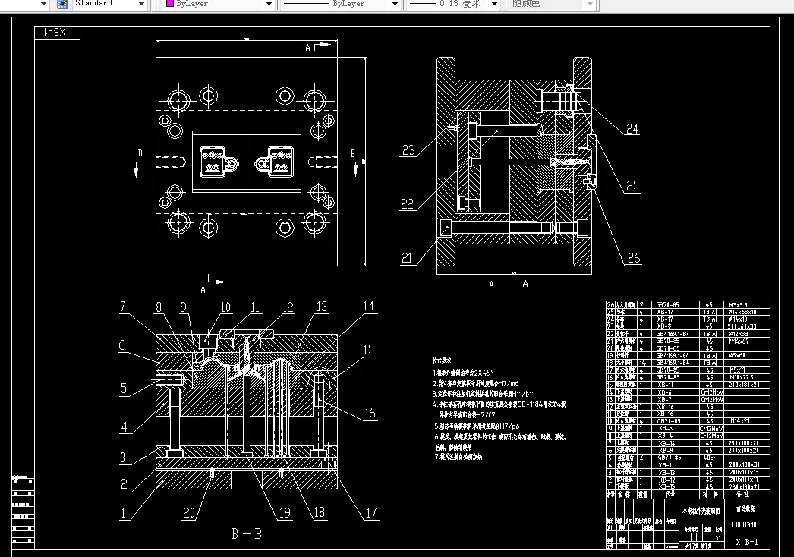
Task: Click section arrow label B beside left view
Action: (x=140, y=153)
